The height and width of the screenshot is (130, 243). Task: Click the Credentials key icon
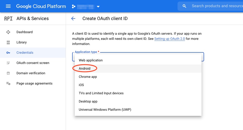pos(8,53)
